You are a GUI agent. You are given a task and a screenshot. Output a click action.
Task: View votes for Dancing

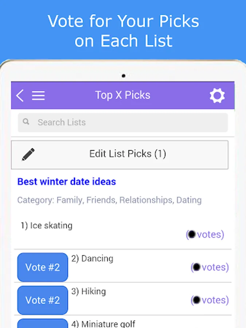click(x=210, y=267)
